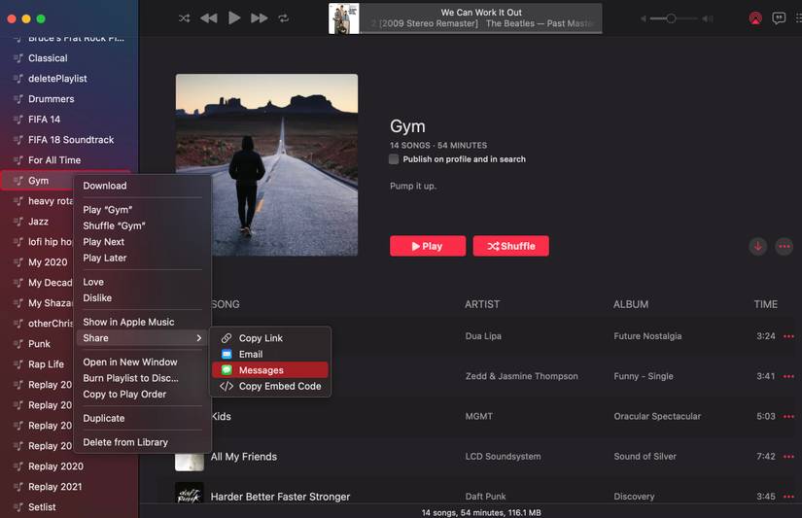Viewport: 802px width, 518px height.
Task: Select the FIFA 18 Soundtrack playlist
Action: 69,140
